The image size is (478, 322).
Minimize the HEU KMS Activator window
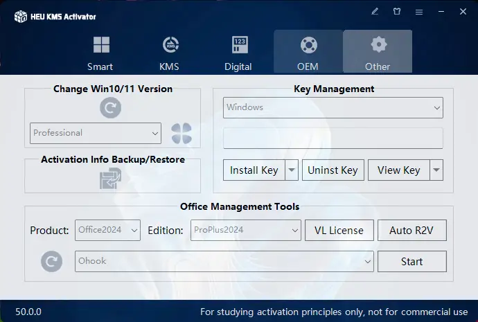coord(441,12)
